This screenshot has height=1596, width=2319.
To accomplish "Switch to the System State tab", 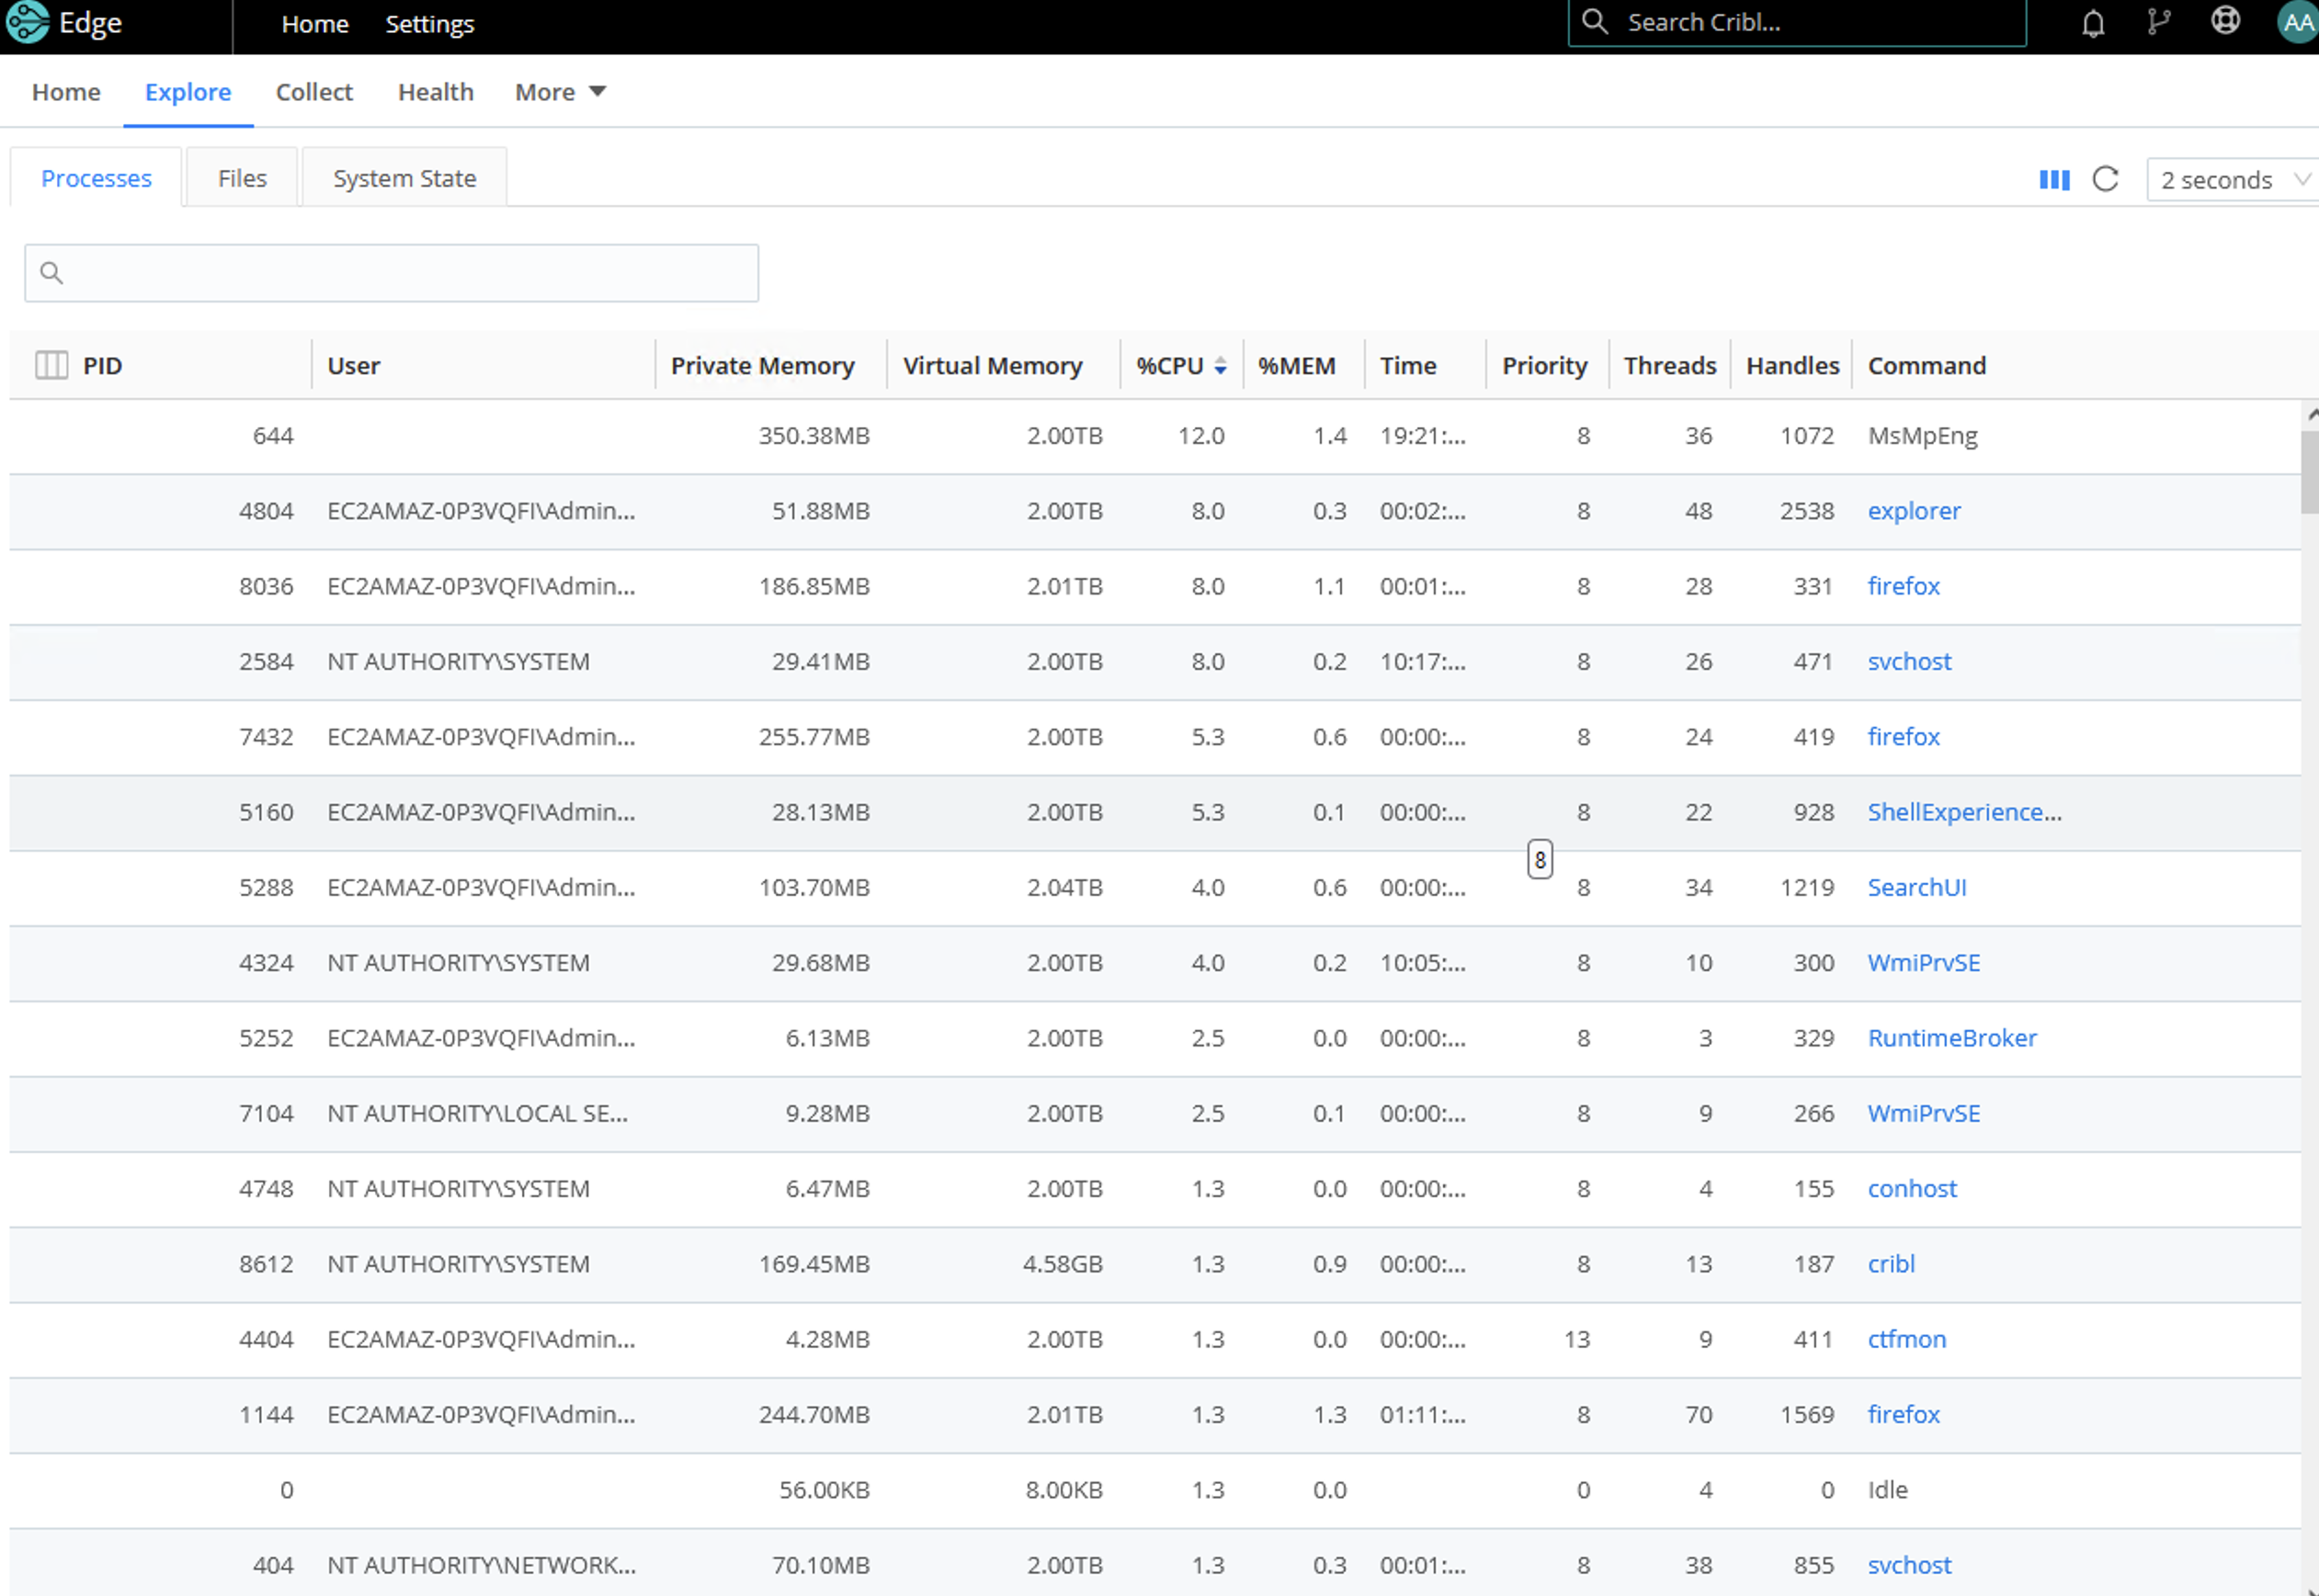I will coord(404,177).
